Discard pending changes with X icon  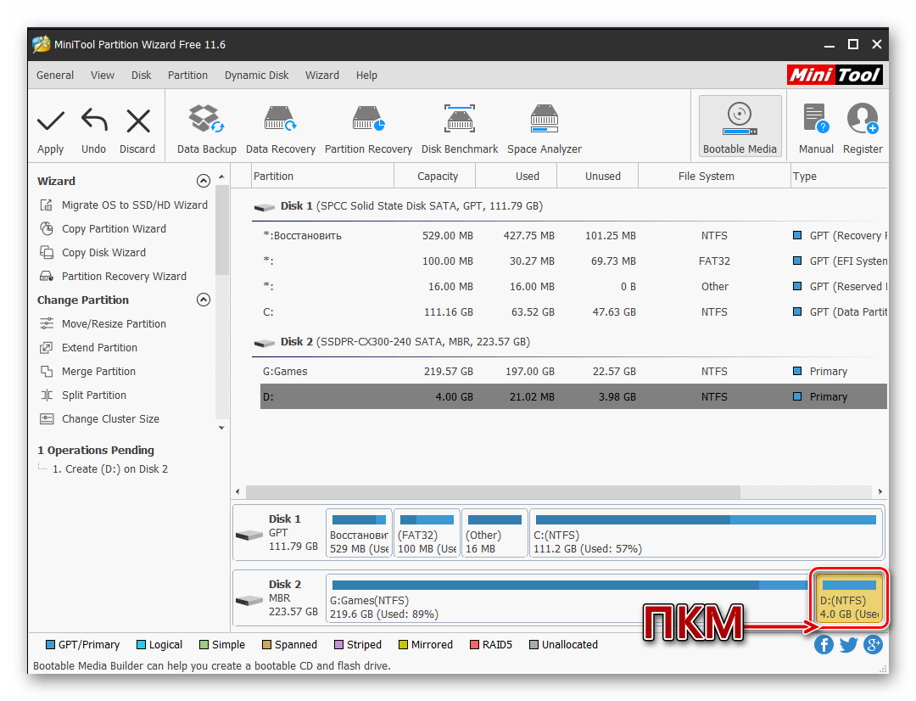coord(137,121)
